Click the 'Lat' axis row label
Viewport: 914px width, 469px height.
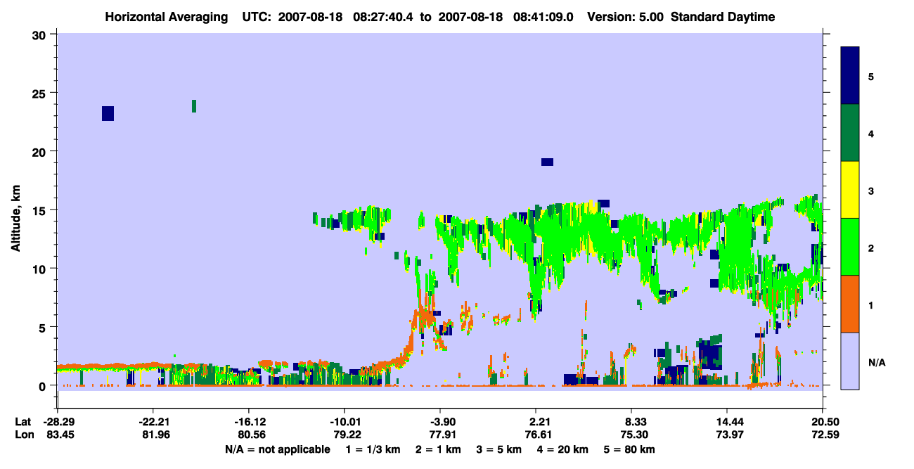(x=23, y=422)
